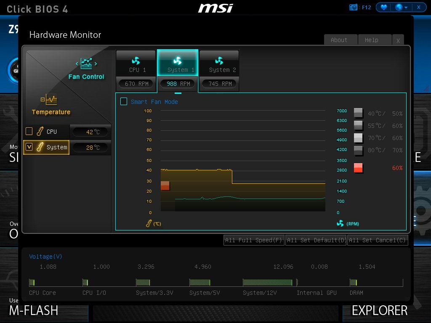Open the About tab
431x323 pixels.
click(x=341, y=40)
